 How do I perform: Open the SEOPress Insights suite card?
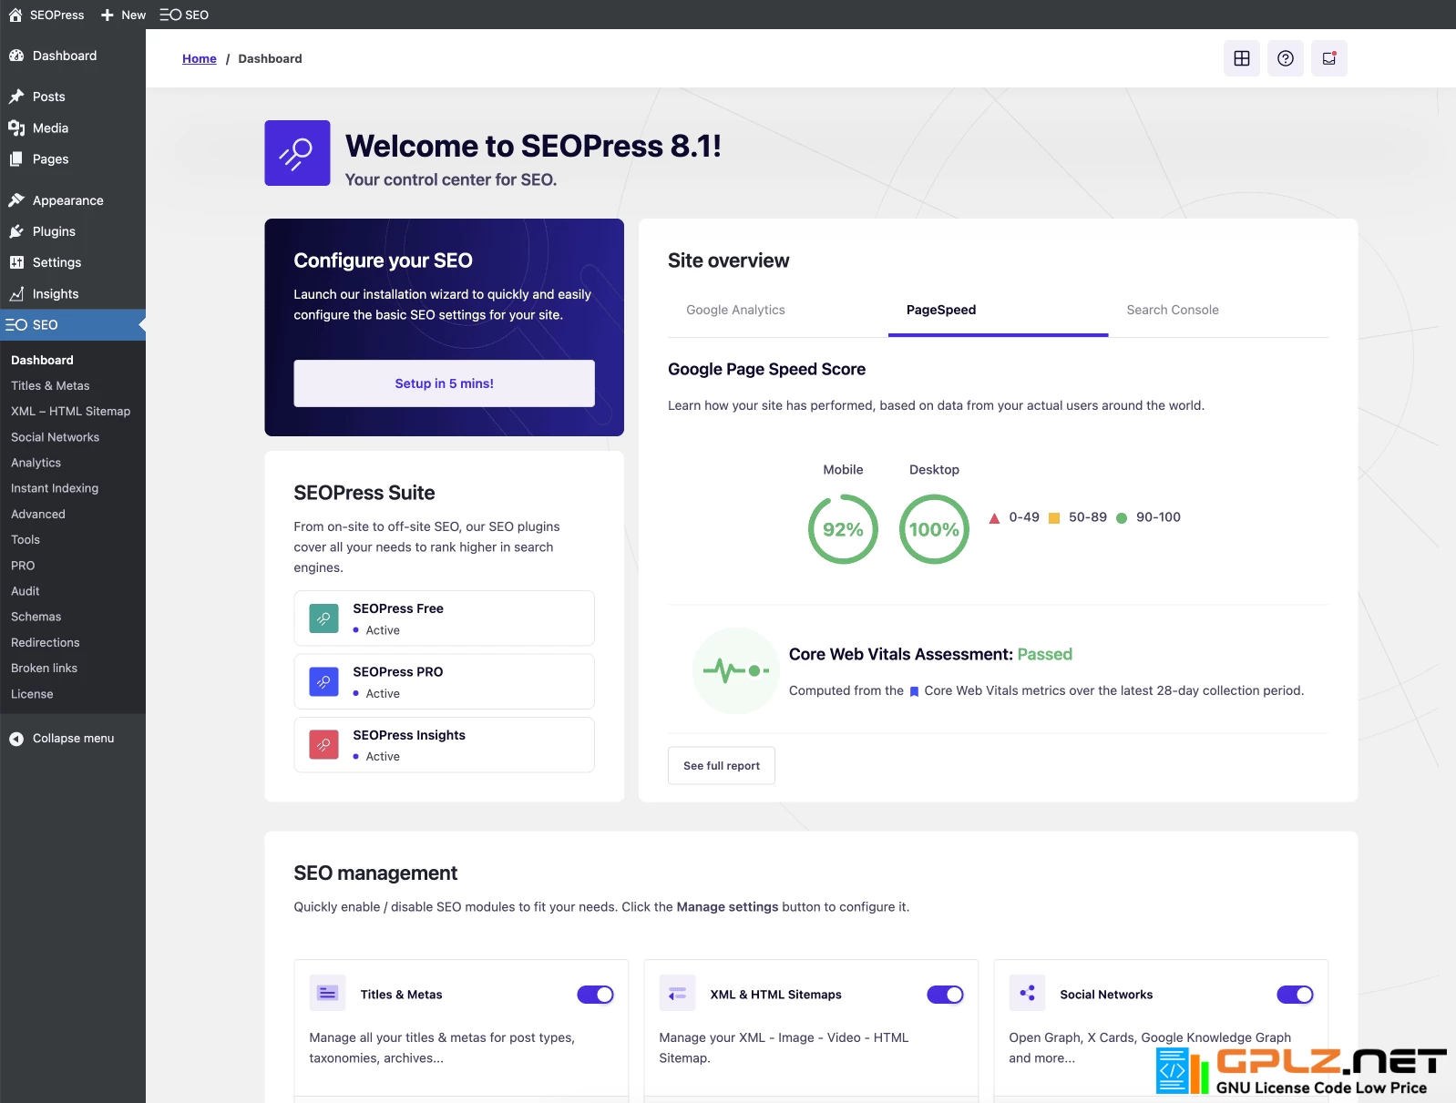pos(444,745)
